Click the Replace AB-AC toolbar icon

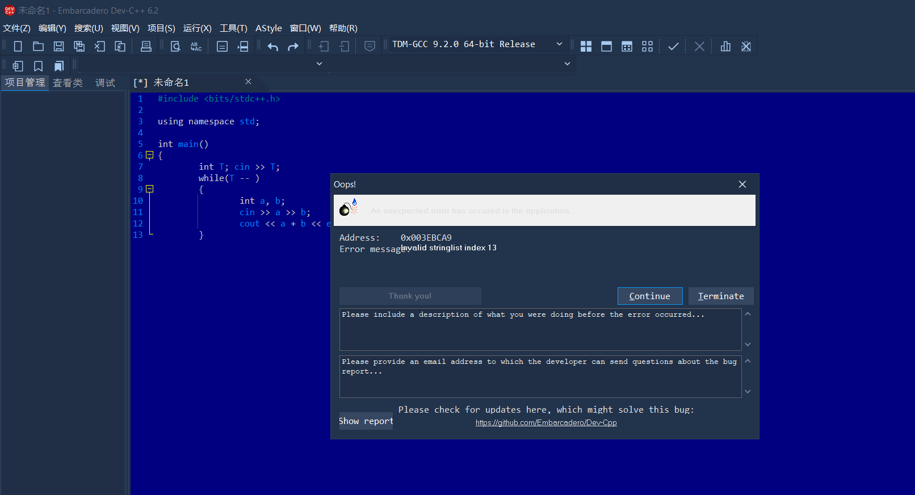(x=196, y=47)
